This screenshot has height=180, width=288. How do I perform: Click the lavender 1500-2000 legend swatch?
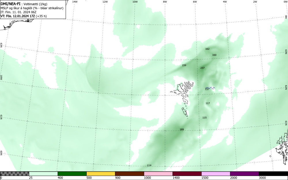(x=216, y=174)
